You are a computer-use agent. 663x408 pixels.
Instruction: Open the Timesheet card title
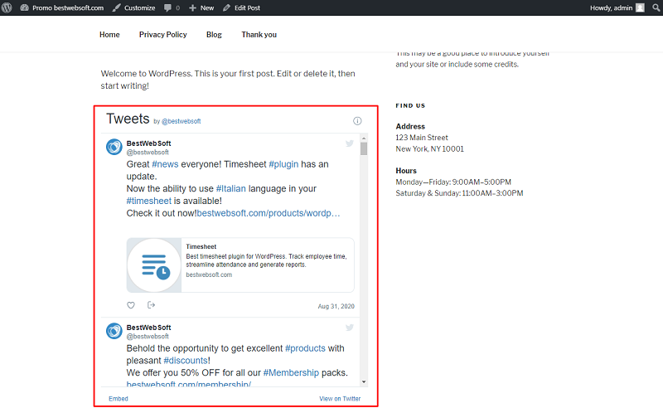(201, 247)
